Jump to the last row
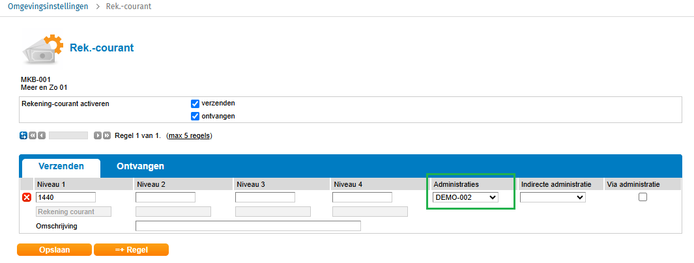Image resolution: width=694 pixels, height=263 pixels. [106, 135]
